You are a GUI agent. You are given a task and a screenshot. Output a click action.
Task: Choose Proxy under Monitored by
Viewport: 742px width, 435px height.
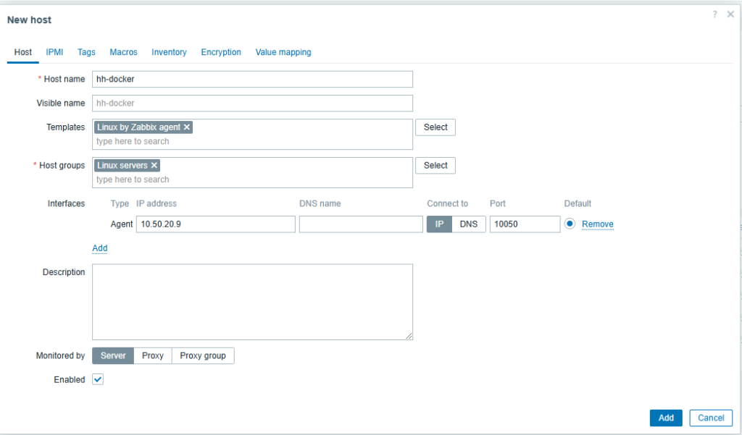click(152, 355)
